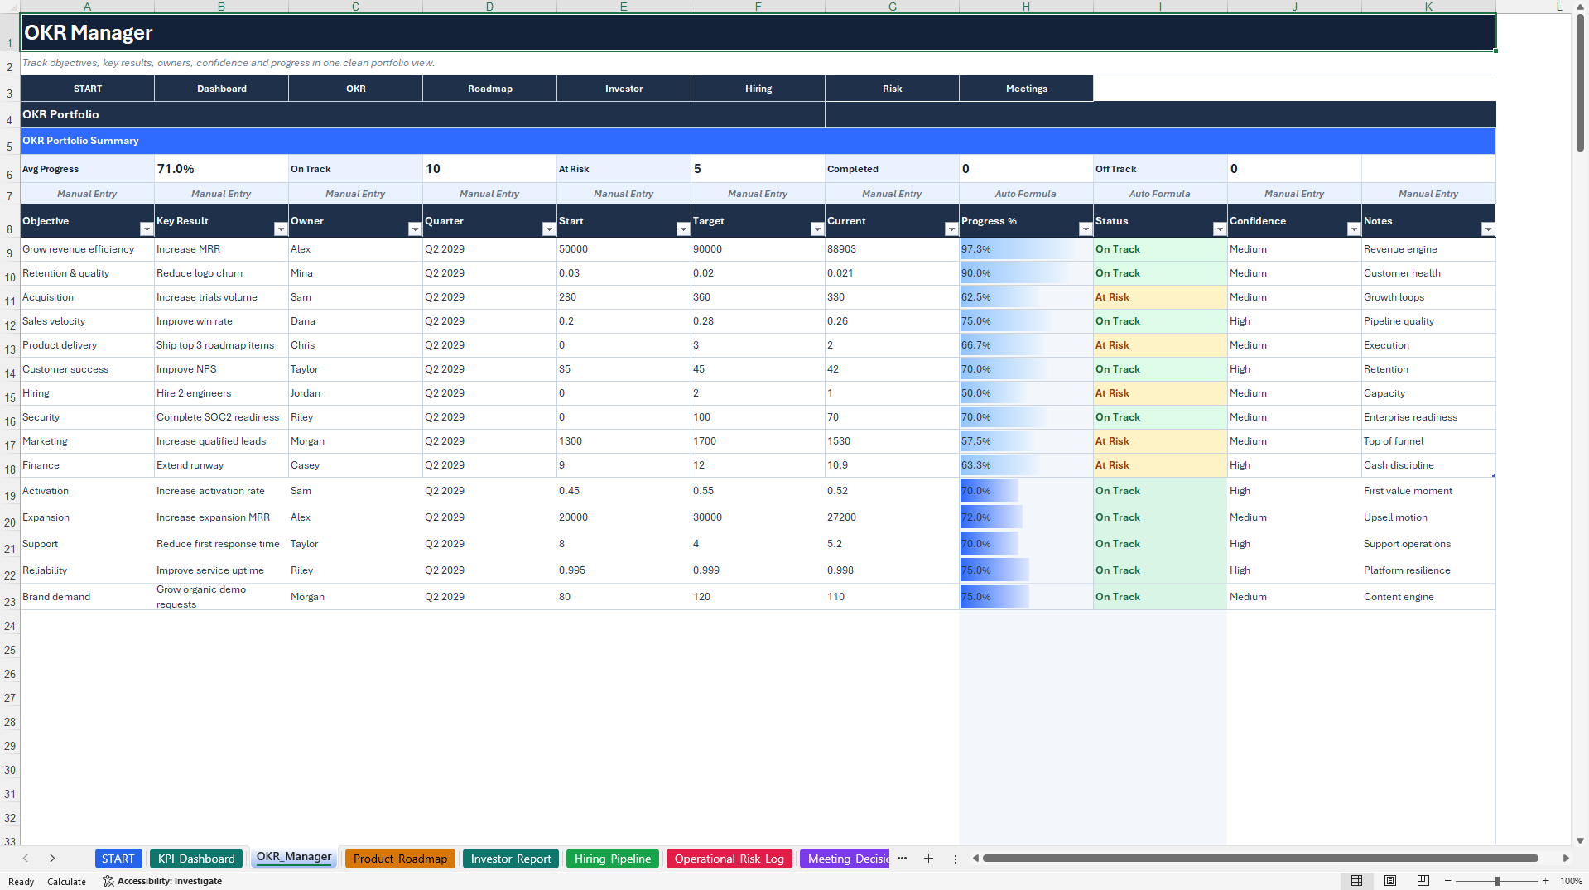Select At Risk status for Acquisition
This screenshot has height=890, width=1589.
coord(1160,297)
